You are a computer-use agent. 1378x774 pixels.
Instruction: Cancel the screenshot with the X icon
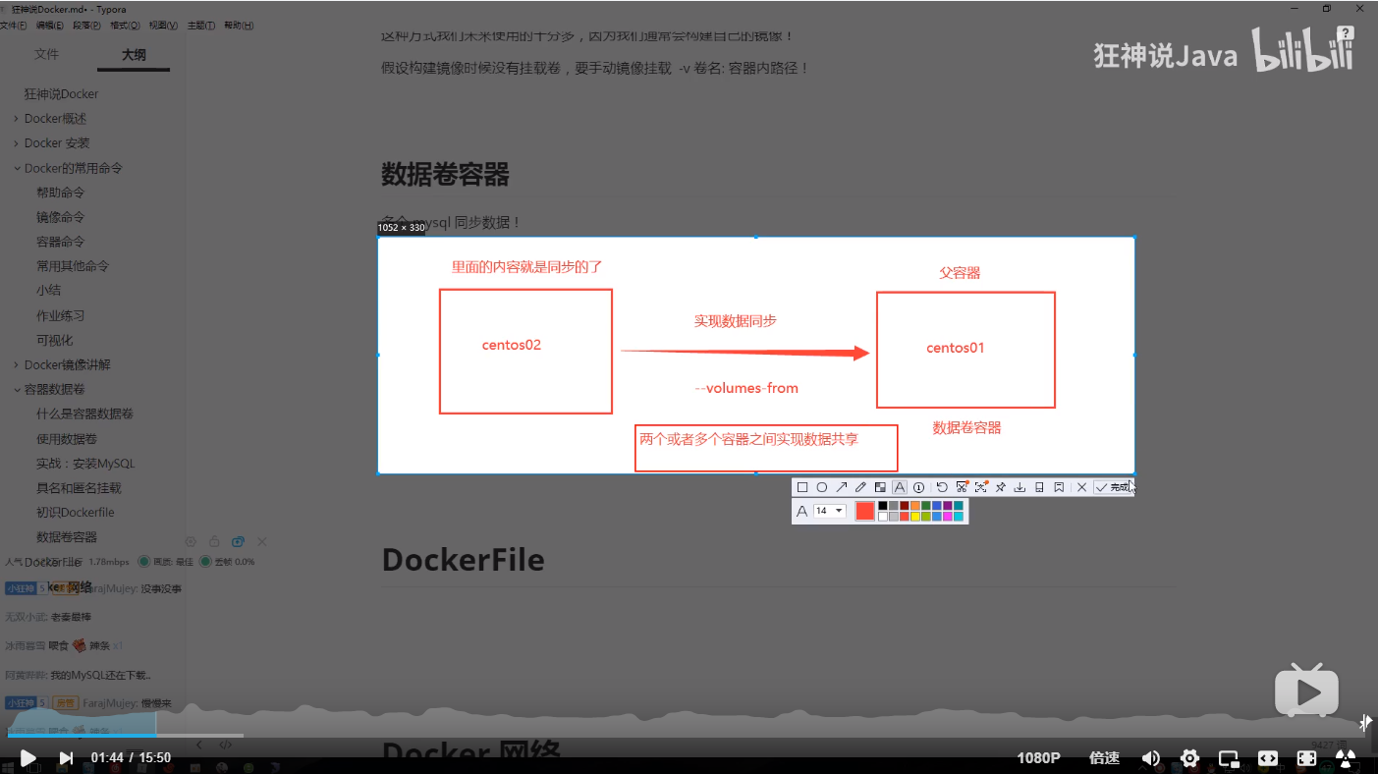(x=1081, y=487)
